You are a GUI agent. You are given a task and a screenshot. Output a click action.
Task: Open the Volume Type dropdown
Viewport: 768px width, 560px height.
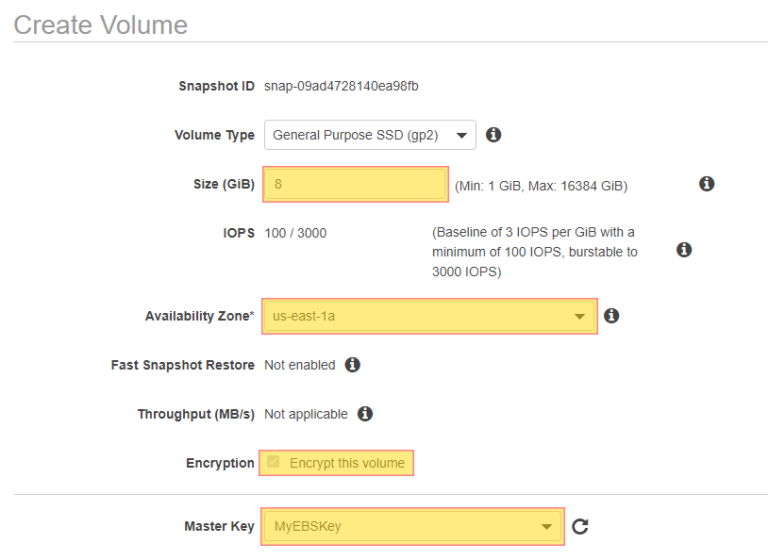click(370, 135)
